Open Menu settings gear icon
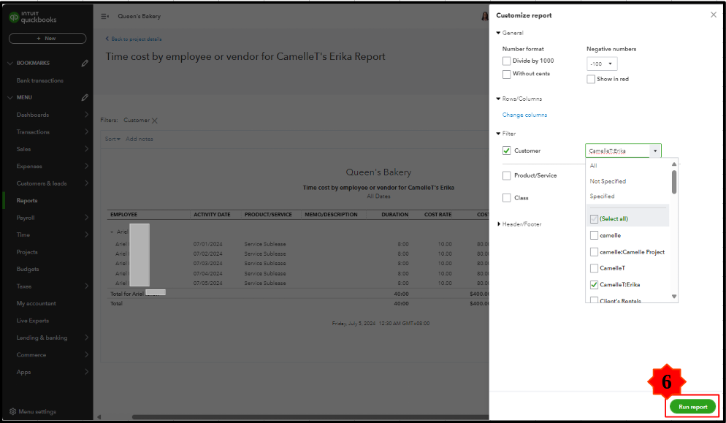 [12, 411]
